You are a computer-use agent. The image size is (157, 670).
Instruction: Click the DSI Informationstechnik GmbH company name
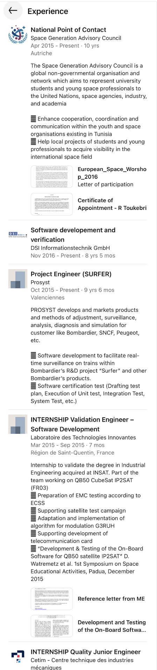(70, 248)
